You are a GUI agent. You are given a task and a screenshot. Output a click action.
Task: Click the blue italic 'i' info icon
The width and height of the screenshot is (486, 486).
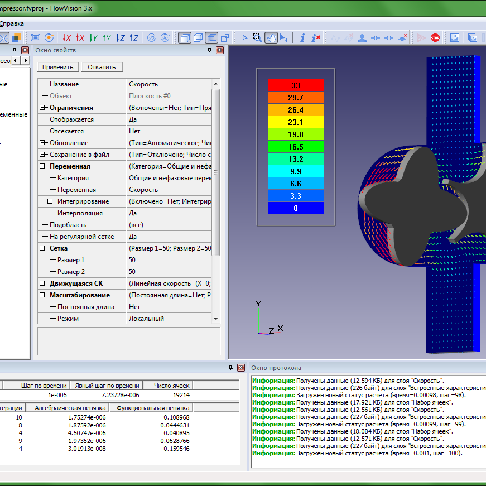[302, 37]
